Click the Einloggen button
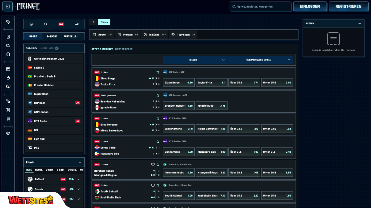Image resolution: width=371 pixels, height=208 pixels. click(310, 6)
